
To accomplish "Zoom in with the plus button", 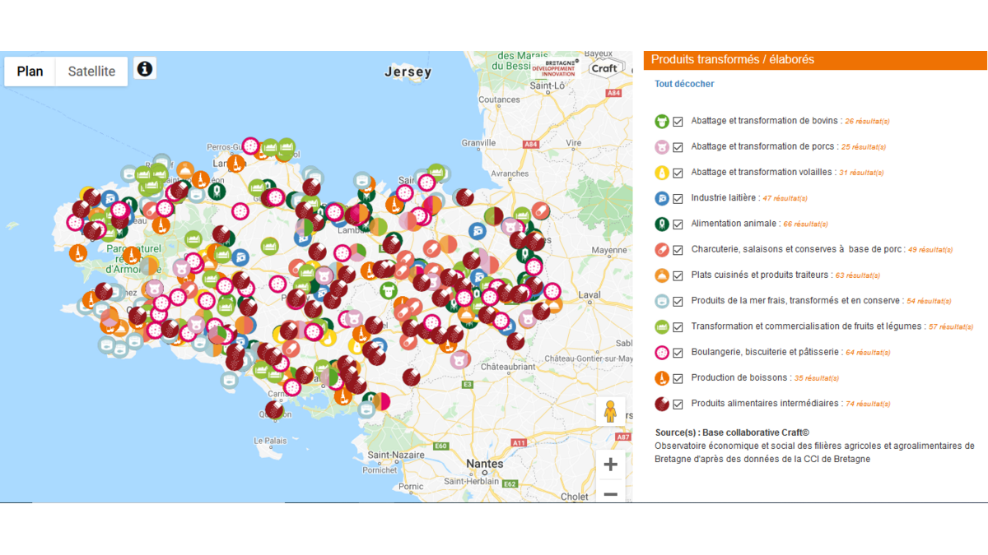I will tap(610, 465).
